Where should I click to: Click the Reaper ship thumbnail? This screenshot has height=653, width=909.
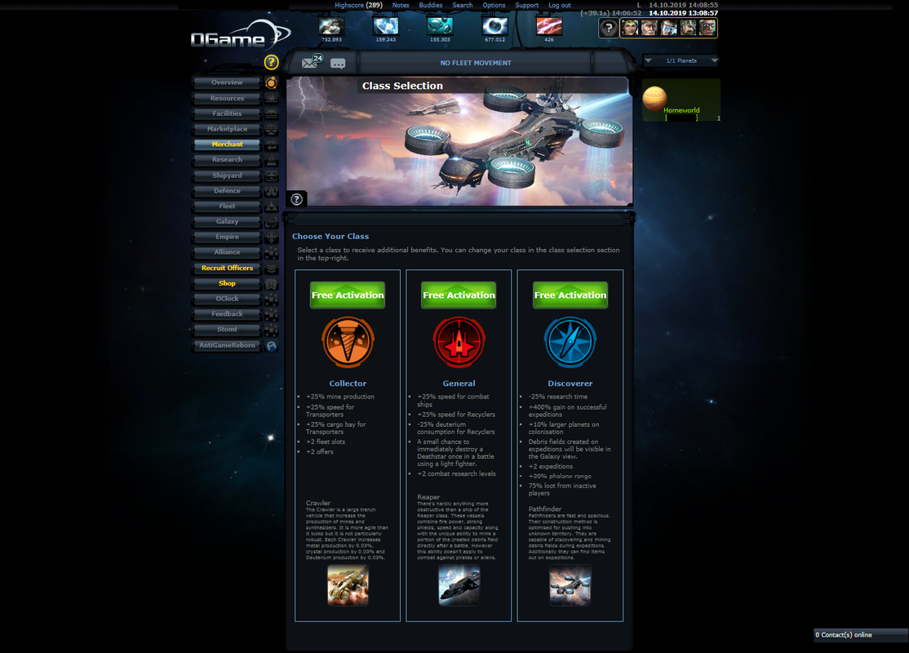tap(459, 586)
